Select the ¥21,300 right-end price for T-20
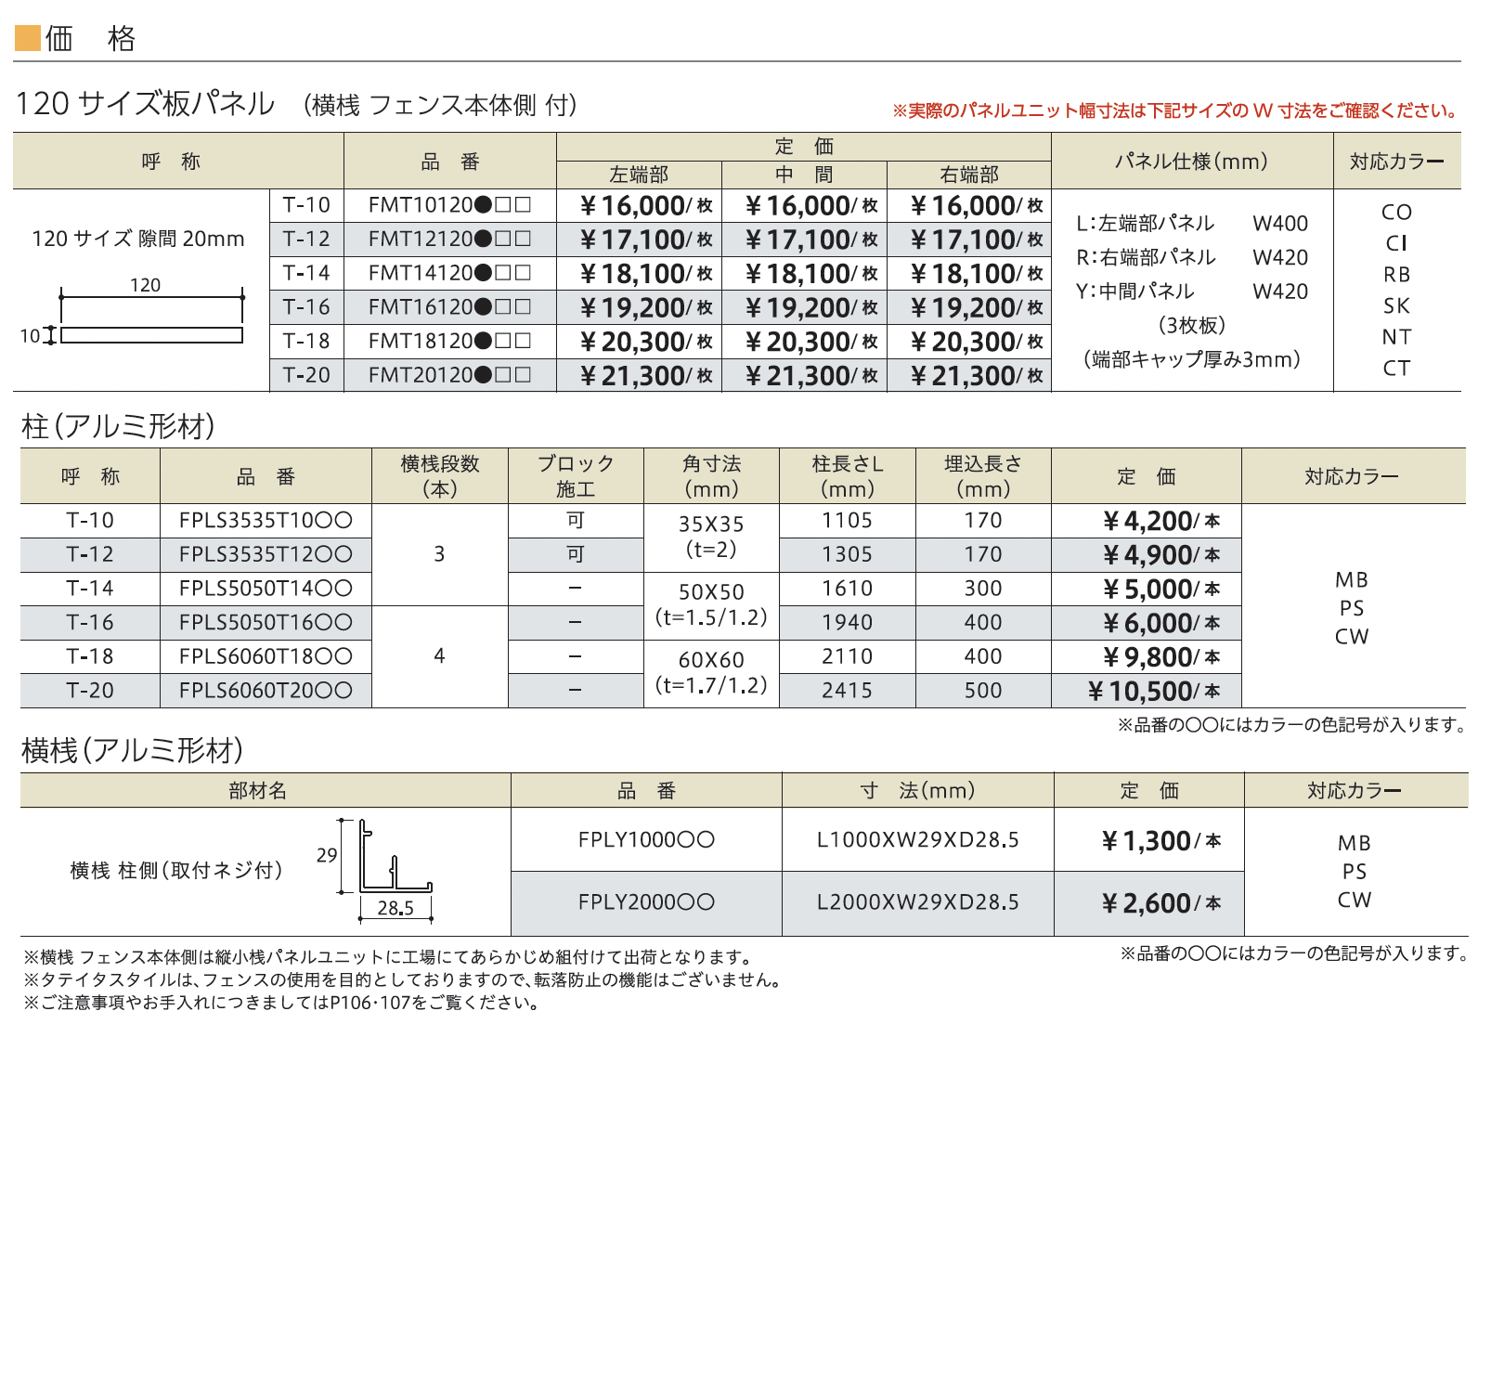Viewport: 1491px width, 1400px height. [977, 376]
